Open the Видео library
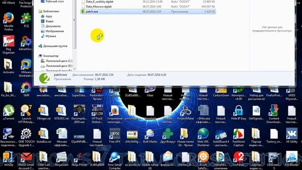 [x=47, y=21]
